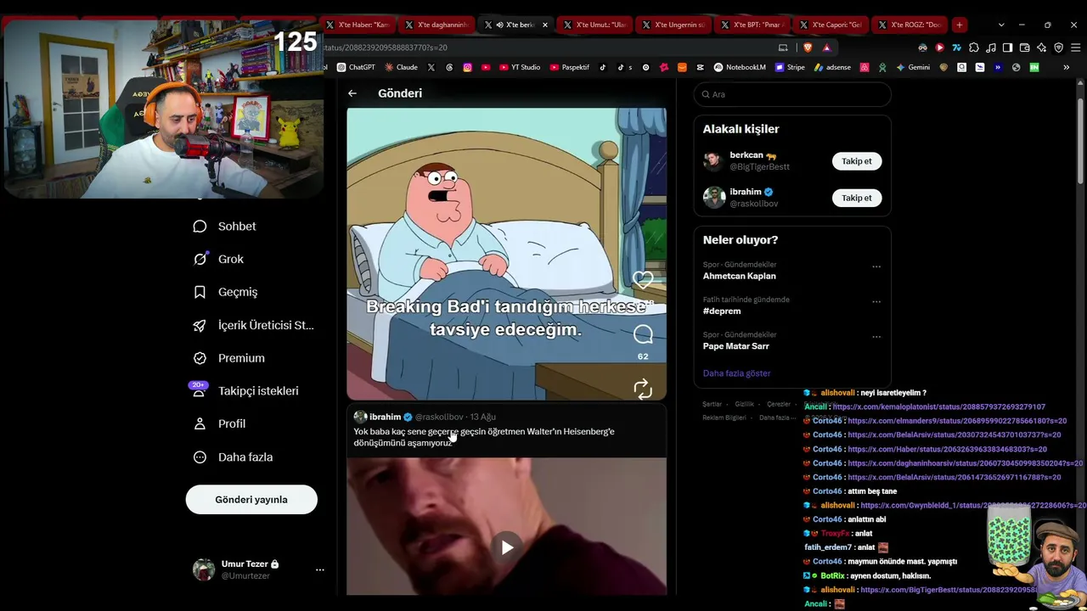Viewport: 1087px width, 611px height.
Task: Expand the Daha fazla sidebar menu
Action: click(x=233, y=457)
